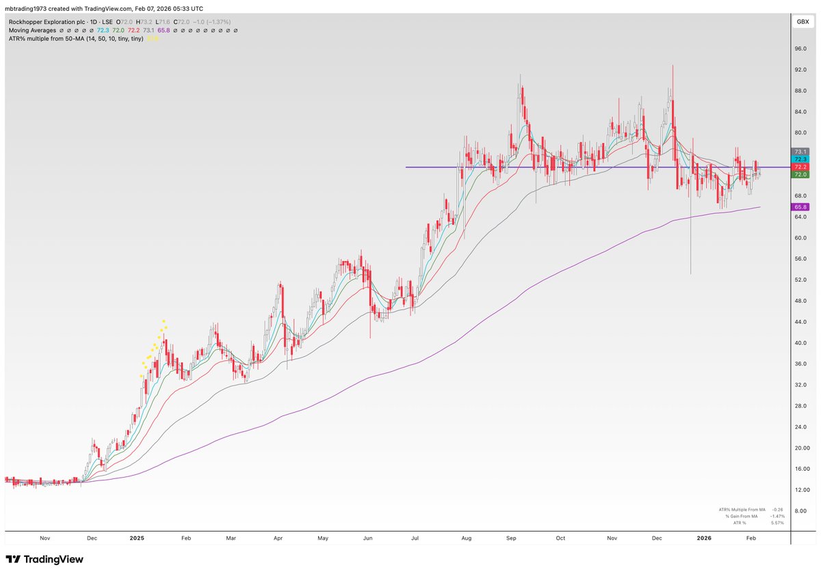Image resolution: width=821 pixels, height=574 pixels.
Task: Open the 1D timeframe label in the legend
Action: 93,21
